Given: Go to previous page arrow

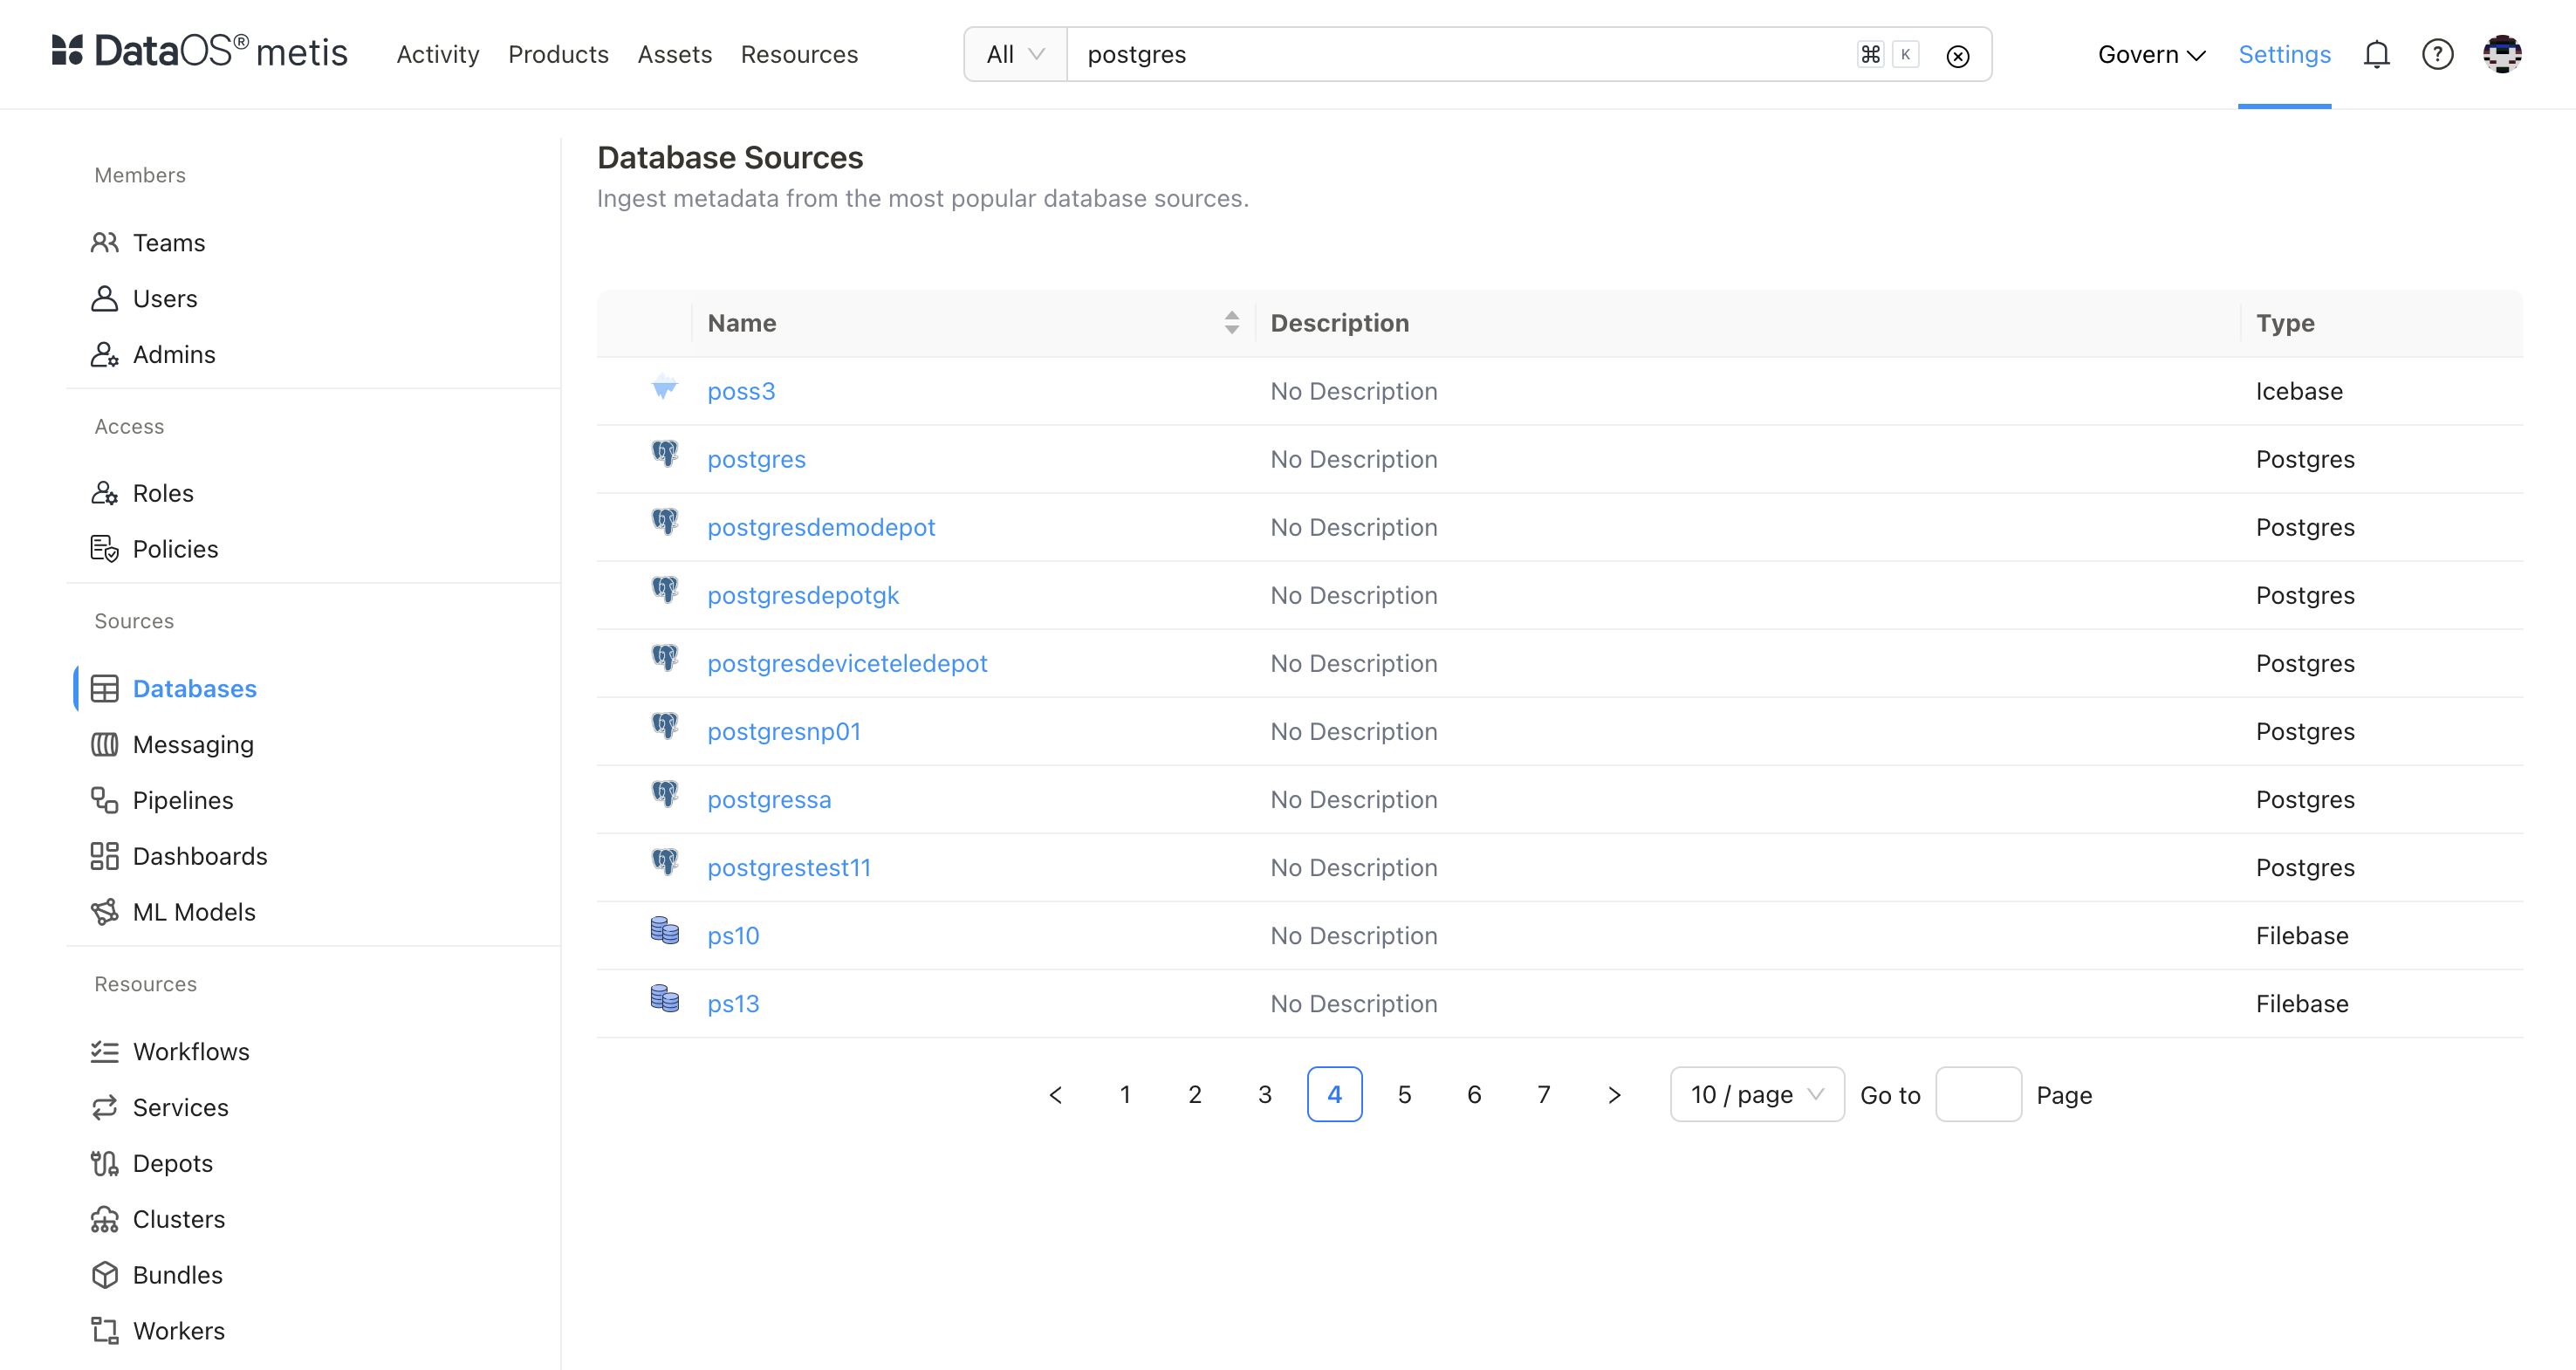Looking at the screenshot, I should click(1056, 1095).
